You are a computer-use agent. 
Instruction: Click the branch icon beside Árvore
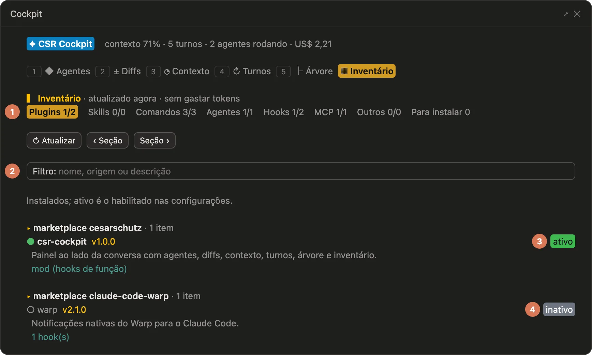pos(300,71)
